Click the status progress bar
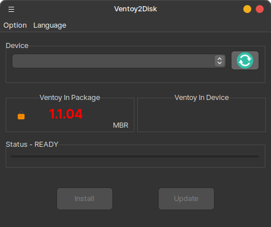Viewport: 271px width, 227px height. point(135,156)
